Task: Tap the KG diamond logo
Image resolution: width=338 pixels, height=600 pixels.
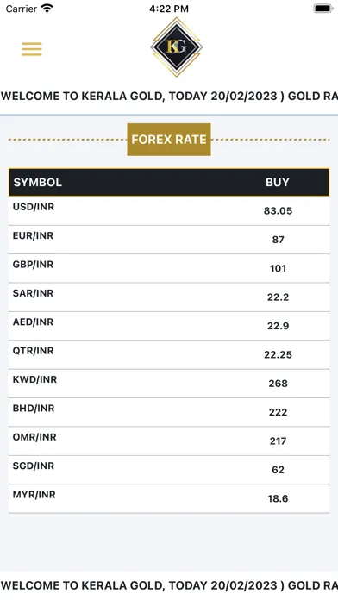Action: [177, 47]
